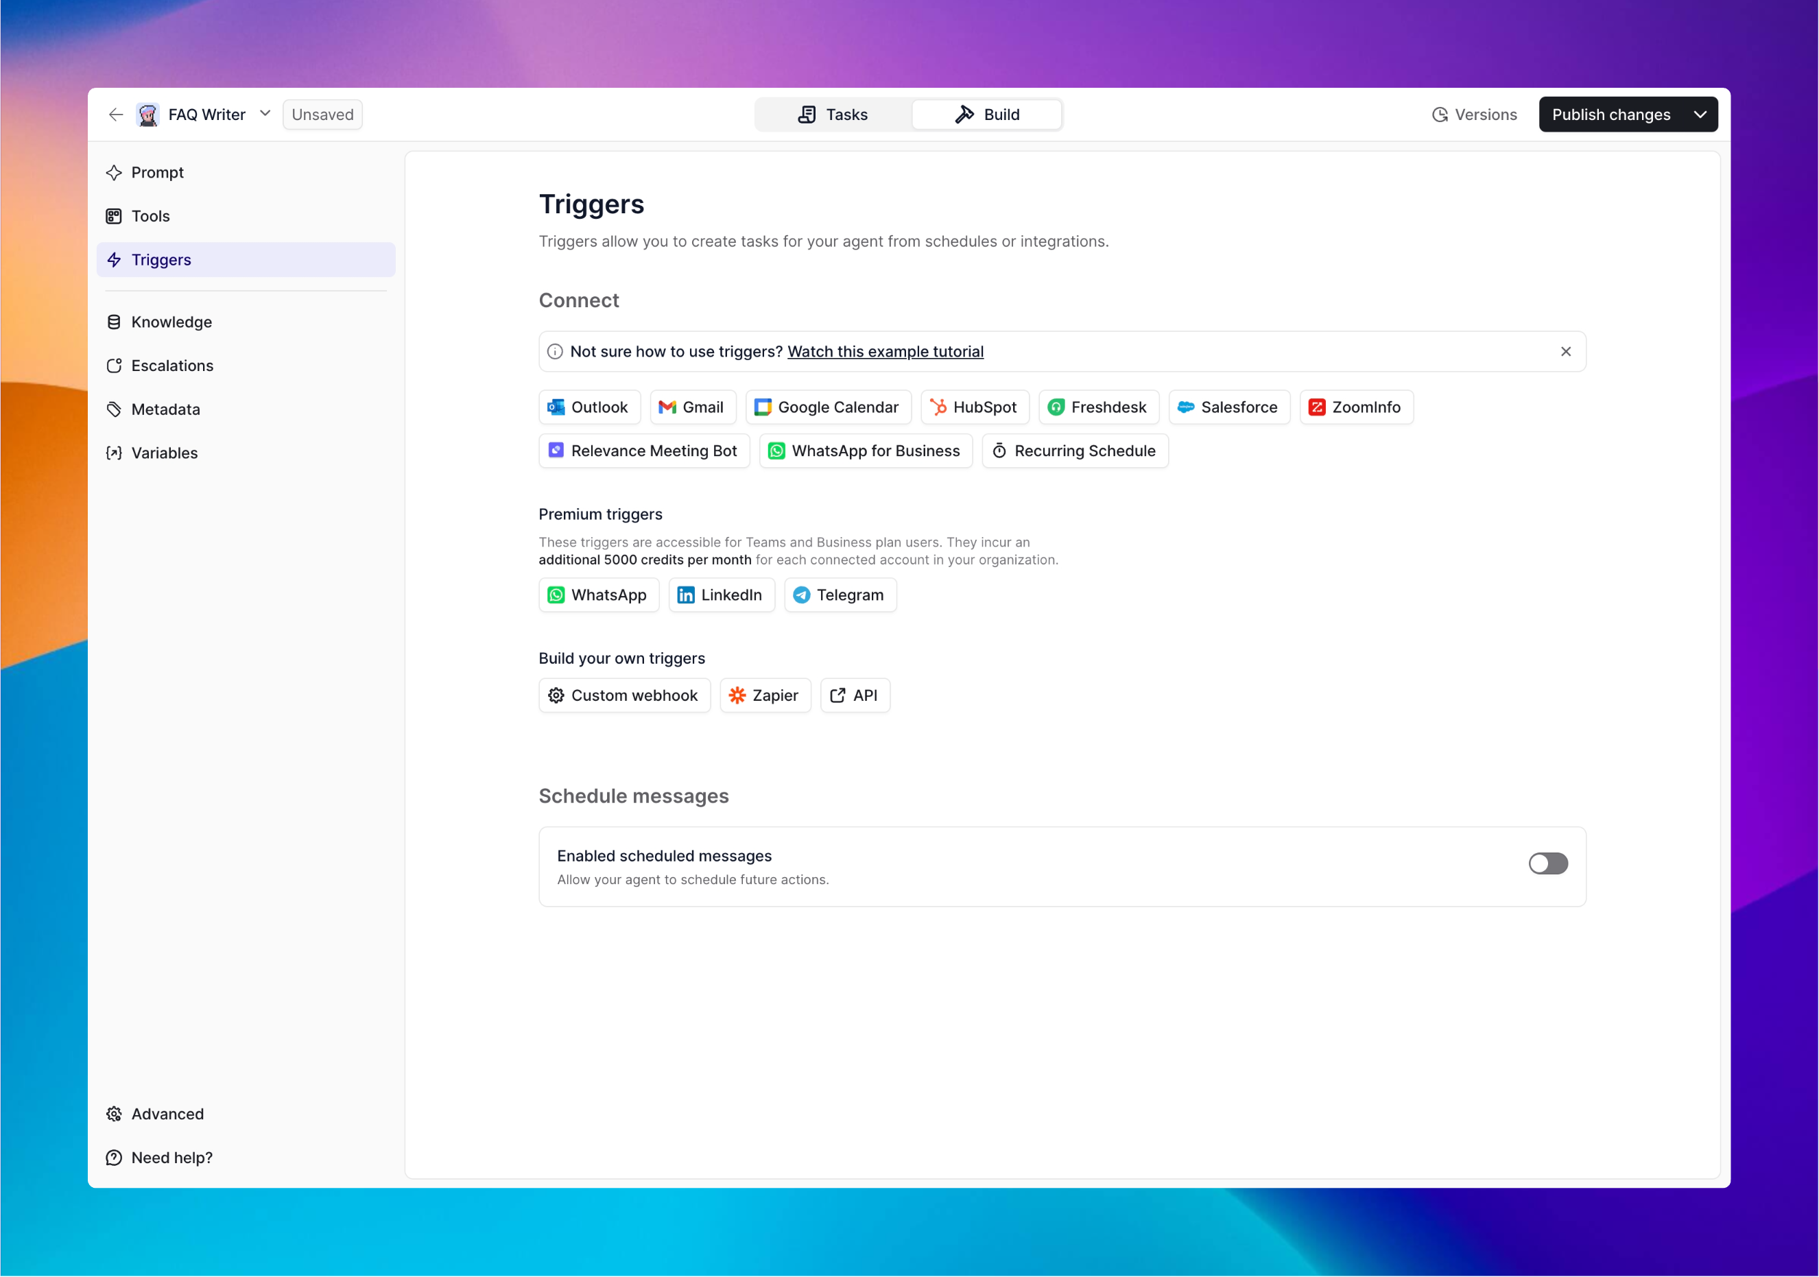Open the Escalations section in sidebar
This screenshot has height=1277, width=1819.
[x=246, y=366]
